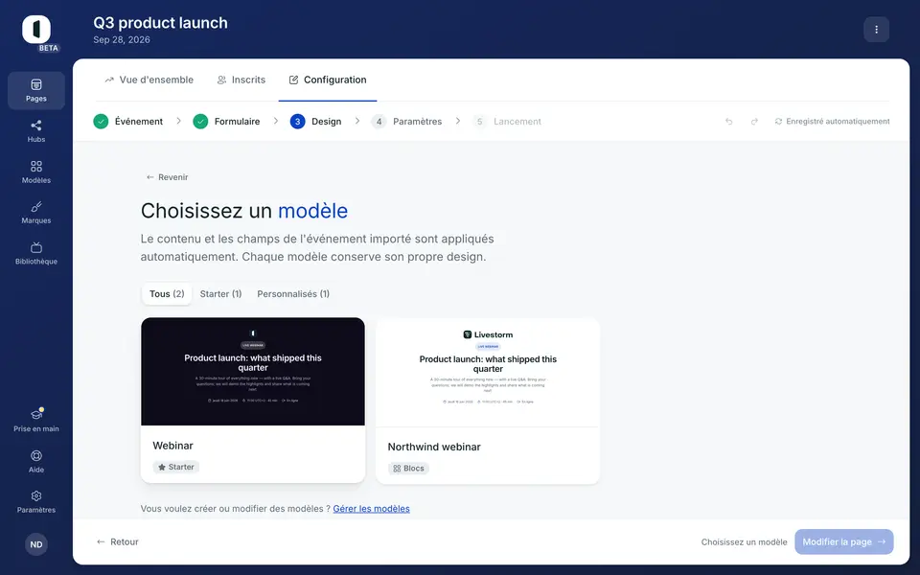Open Prise en main guide
The width and height of the screenshot is (920, 575).
coord(35,421)
